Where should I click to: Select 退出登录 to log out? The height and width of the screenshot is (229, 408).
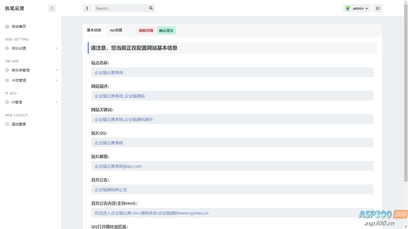19,124
